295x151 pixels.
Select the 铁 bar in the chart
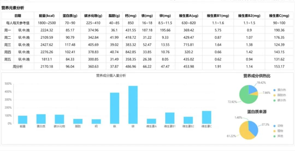tap(114, 108)
